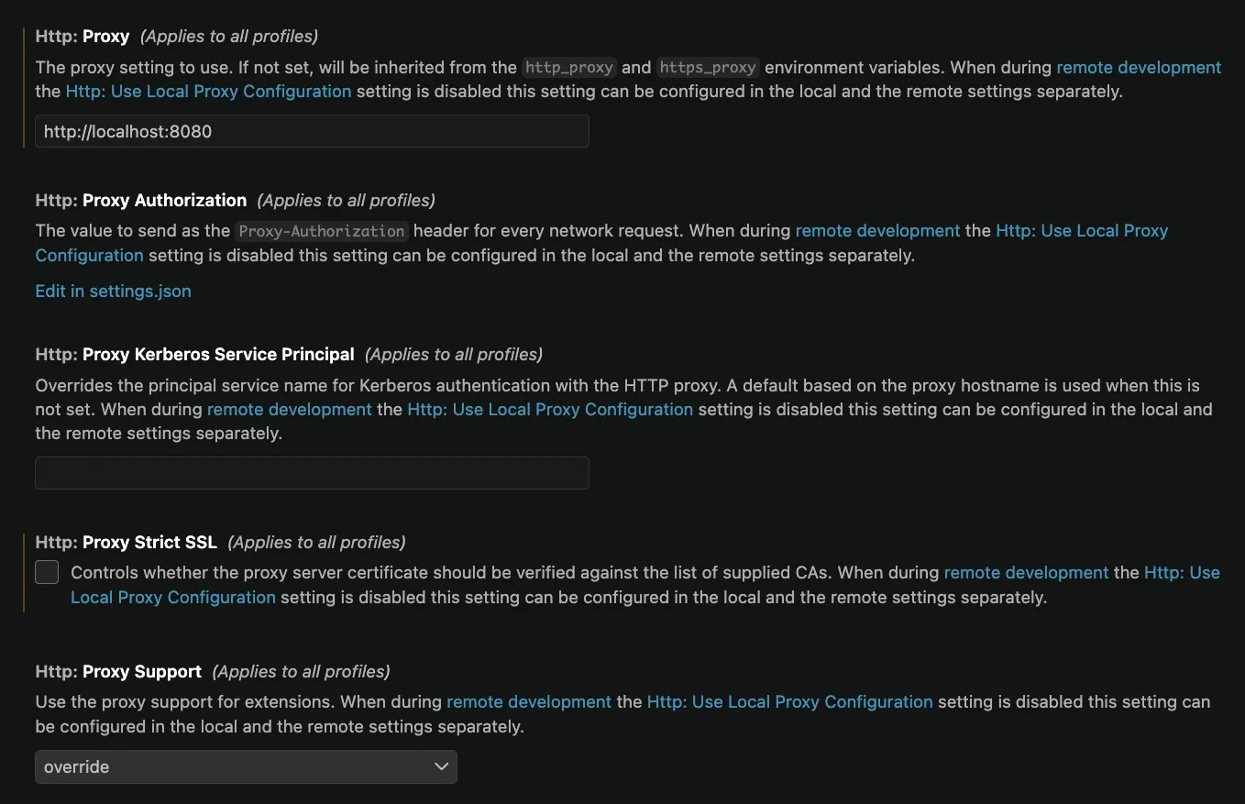The image size is (1245, 804).
Task: Open Use Local Proxy Configuration link under Http: Proxy
Action: coord(208,91)
